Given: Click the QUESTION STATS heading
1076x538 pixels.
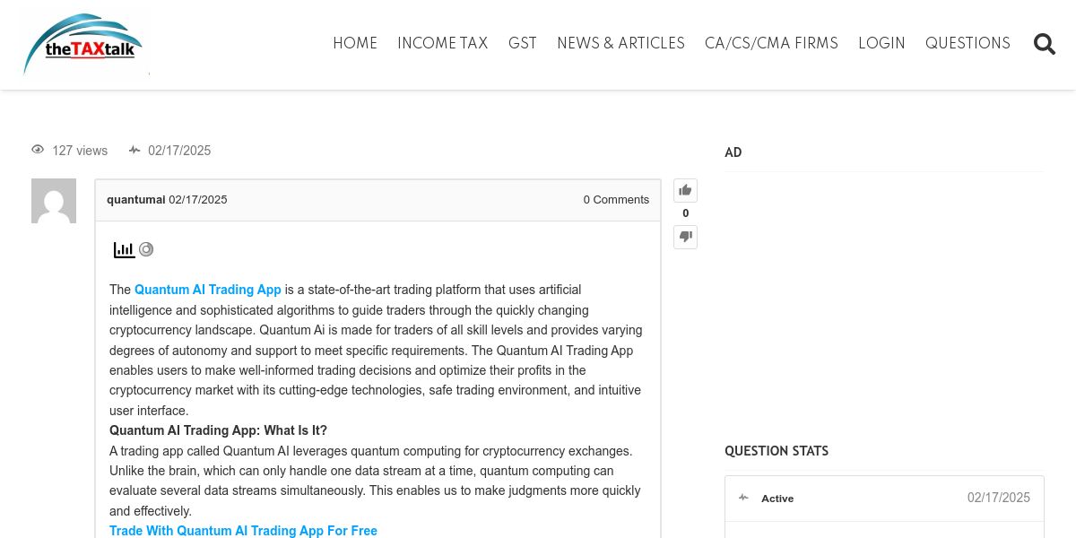Looking at the screenshot, I should [x=777, y=451].
